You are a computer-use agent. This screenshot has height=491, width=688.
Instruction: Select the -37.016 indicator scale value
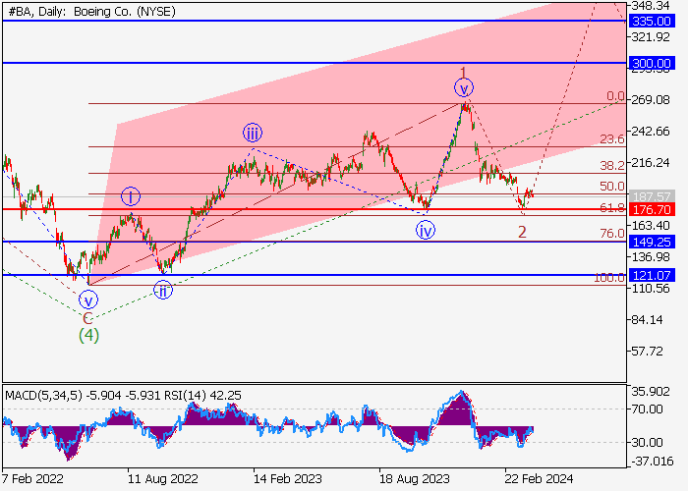[x=651, y=462]
